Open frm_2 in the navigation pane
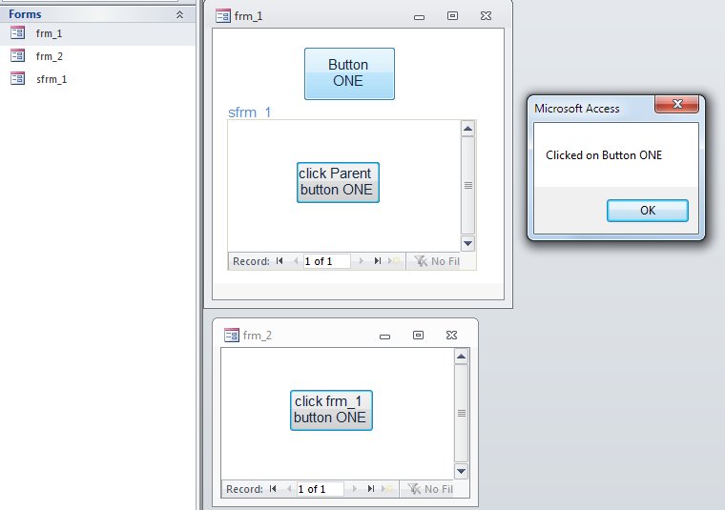 pyautogui.click(x=49, y=56)
